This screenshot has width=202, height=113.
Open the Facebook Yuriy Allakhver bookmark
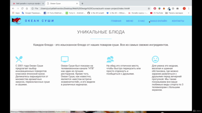53,13
